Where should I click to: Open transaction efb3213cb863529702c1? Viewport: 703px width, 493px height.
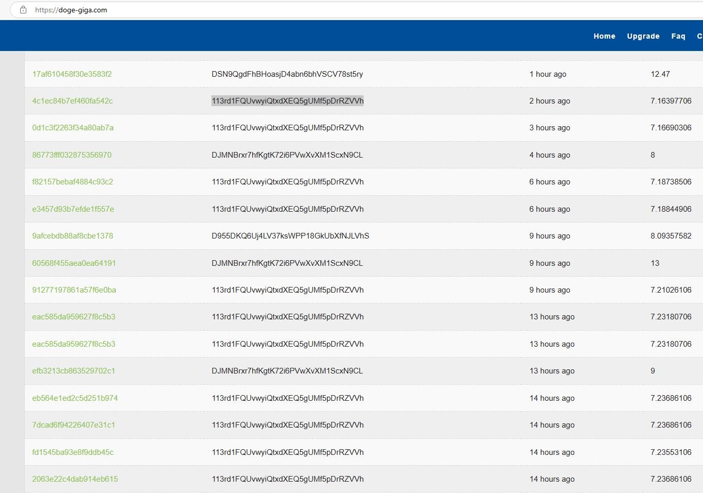(73, 371)
